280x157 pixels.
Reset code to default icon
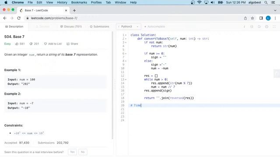[259, 27]
